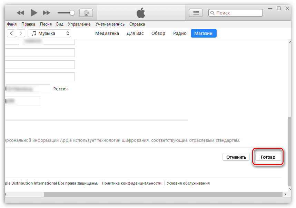This screenshot has height=208, width=296.
Task: Switch to the Медиатека tab
Action: pos(107,33)
